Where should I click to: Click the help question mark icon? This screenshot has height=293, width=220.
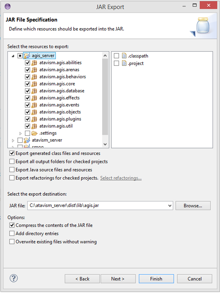point(14,278)
